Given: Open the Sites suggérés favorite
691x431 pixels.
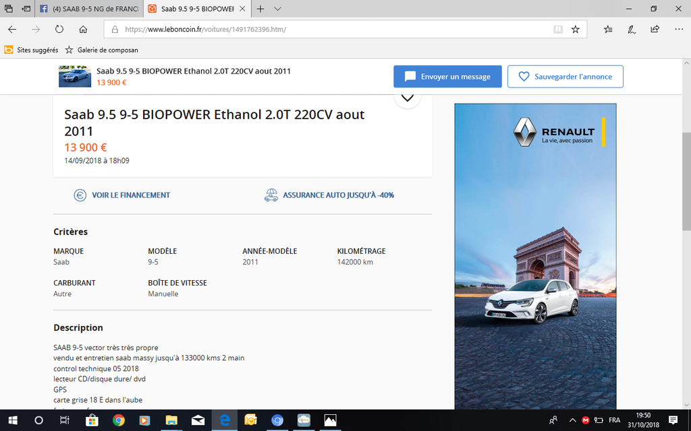Looking at the screenshot, I should click(x=31, y=50).
